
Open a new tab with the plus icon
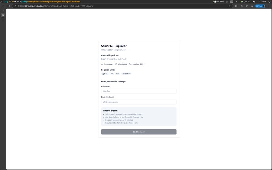click(3, 20)
